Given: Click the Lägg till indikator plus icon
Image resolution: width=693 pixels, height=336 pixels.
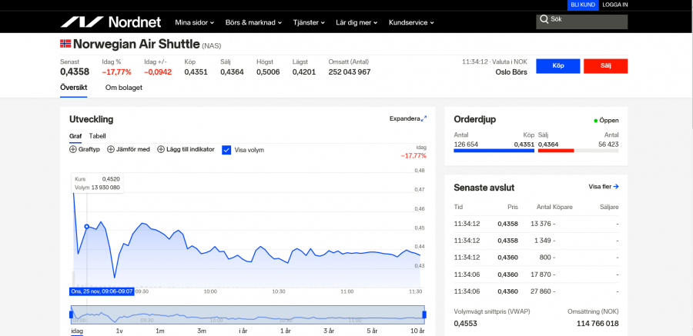Looking at the screenshot, I should tap(161, 149).
